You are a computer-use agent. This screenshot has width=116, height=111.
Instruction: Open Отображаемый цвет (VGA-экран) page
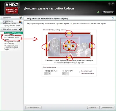[x=12, y=43]
